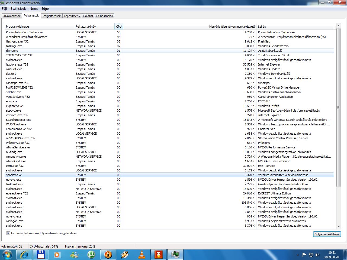Open the uTorrent taskbar icon

[91, 255]
